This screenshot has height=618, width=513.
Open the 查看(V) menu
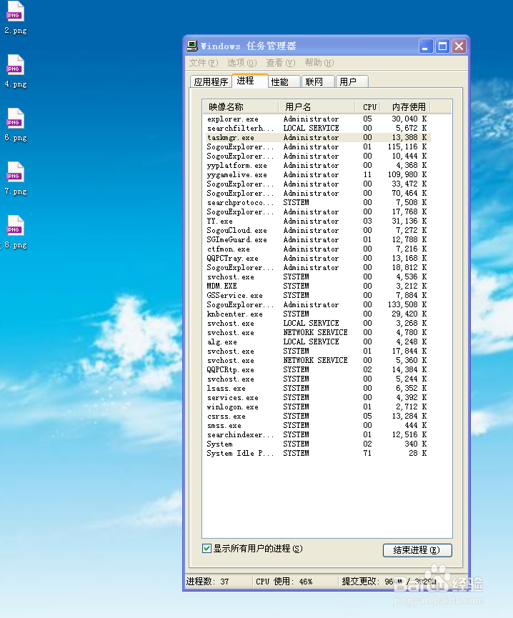281,63
